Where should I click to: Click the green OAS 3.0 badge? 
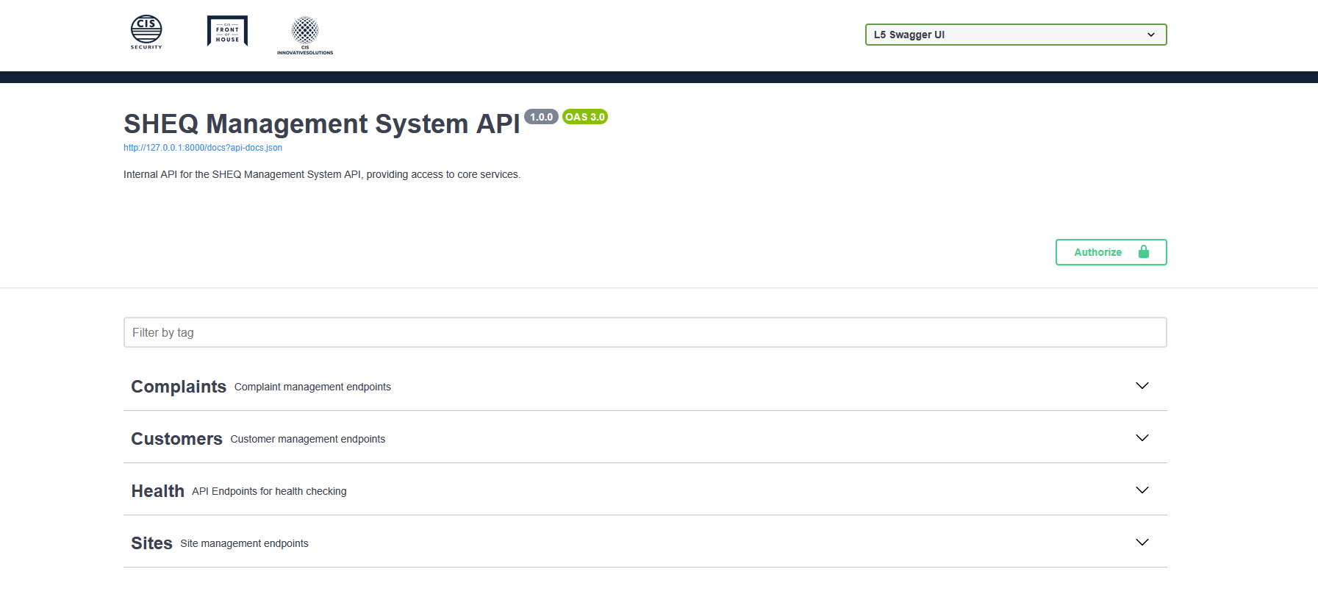point(584,117)
